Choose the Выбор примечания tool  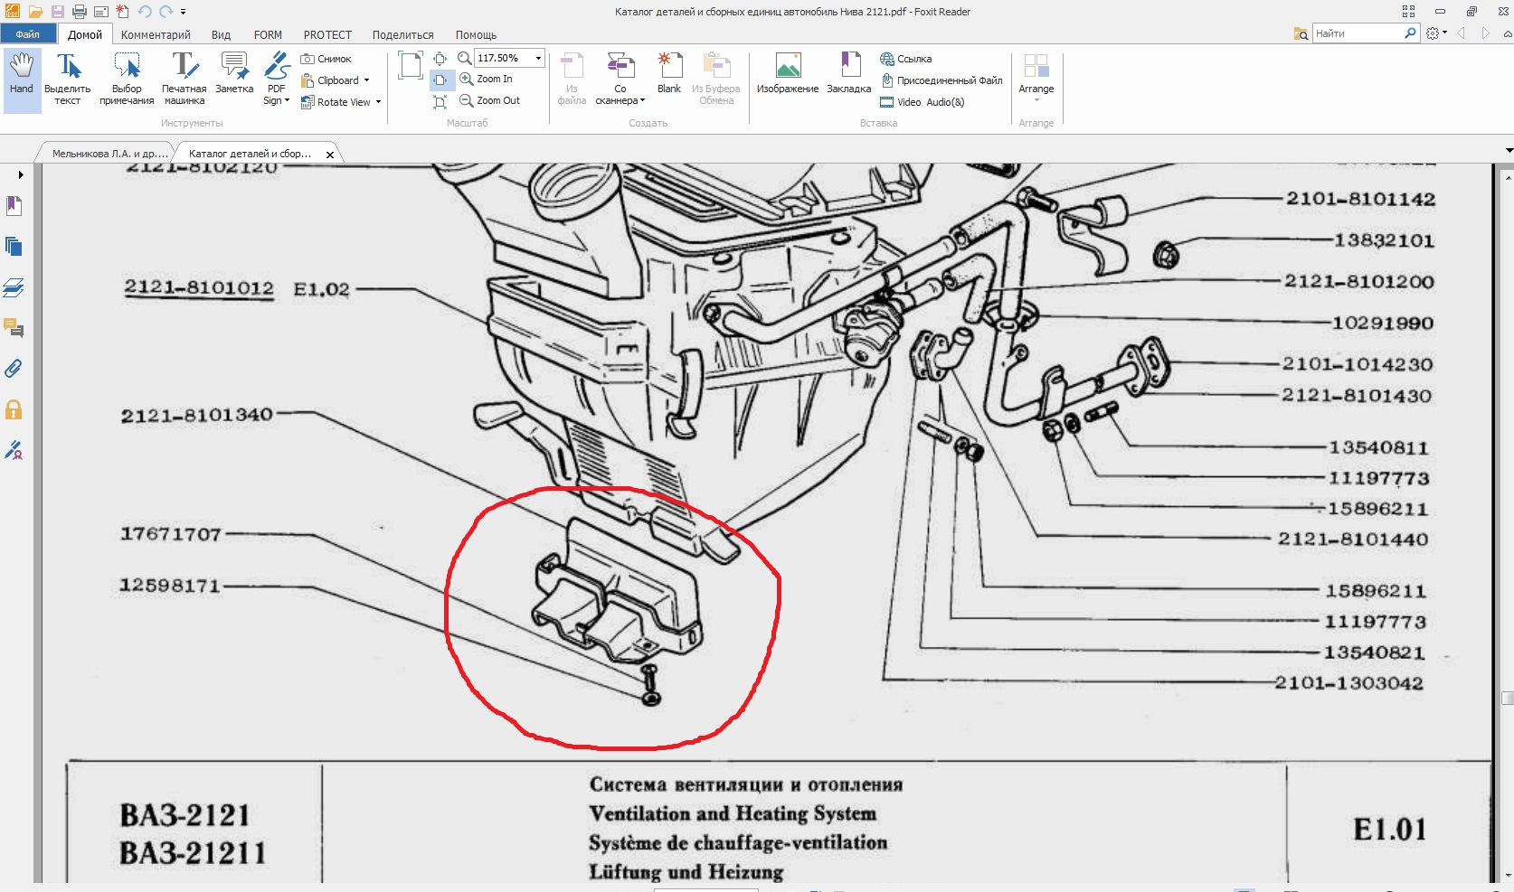point(127,80)
